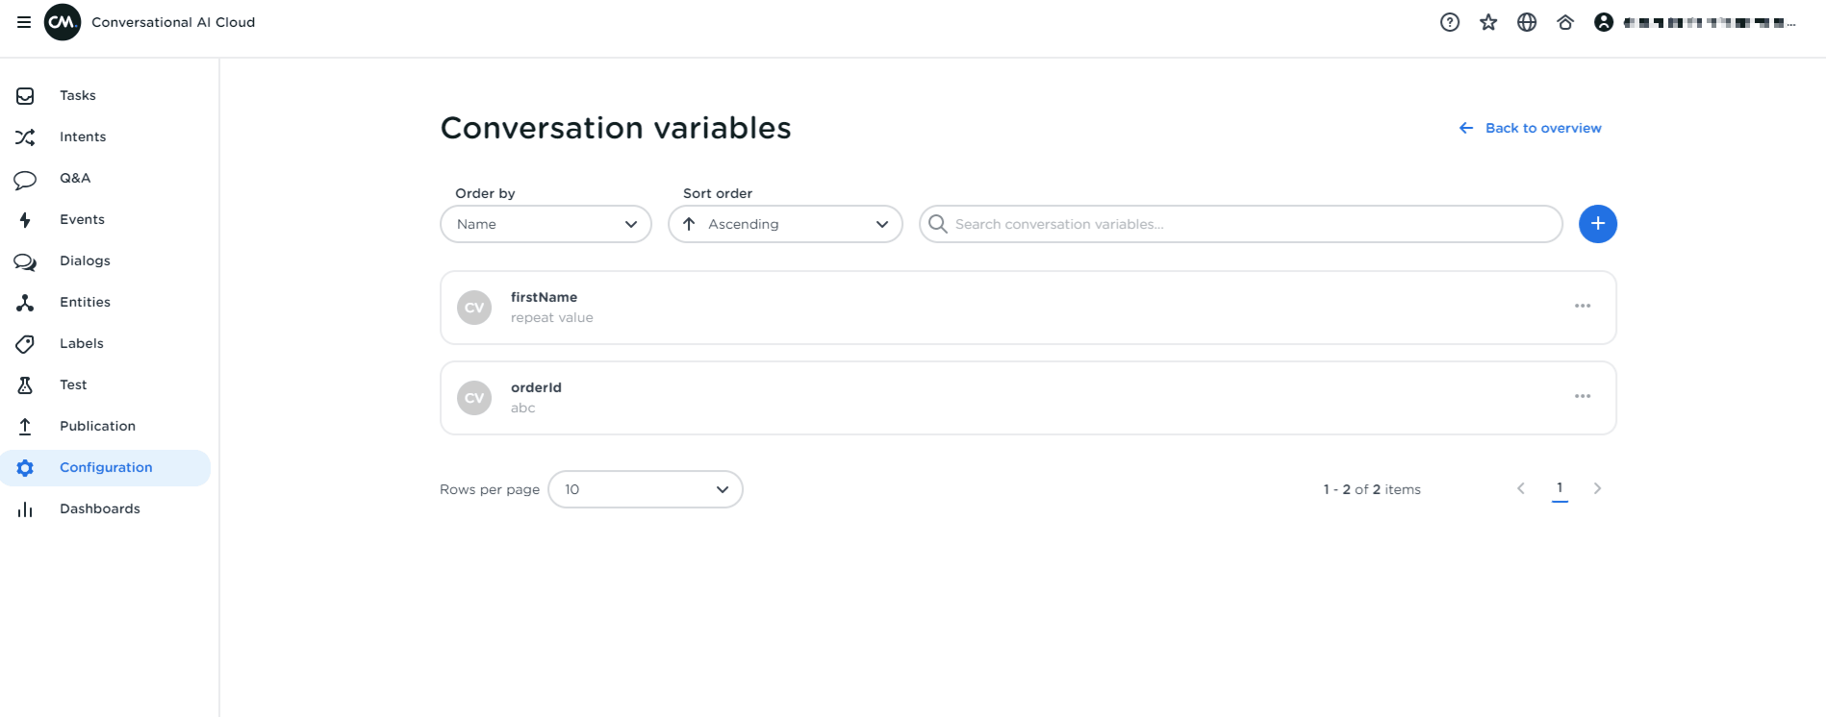Image resolution: width=1826 pixels, height=717 pixels.
Task: Open the Intents section
Action: (x=26, y=136)
